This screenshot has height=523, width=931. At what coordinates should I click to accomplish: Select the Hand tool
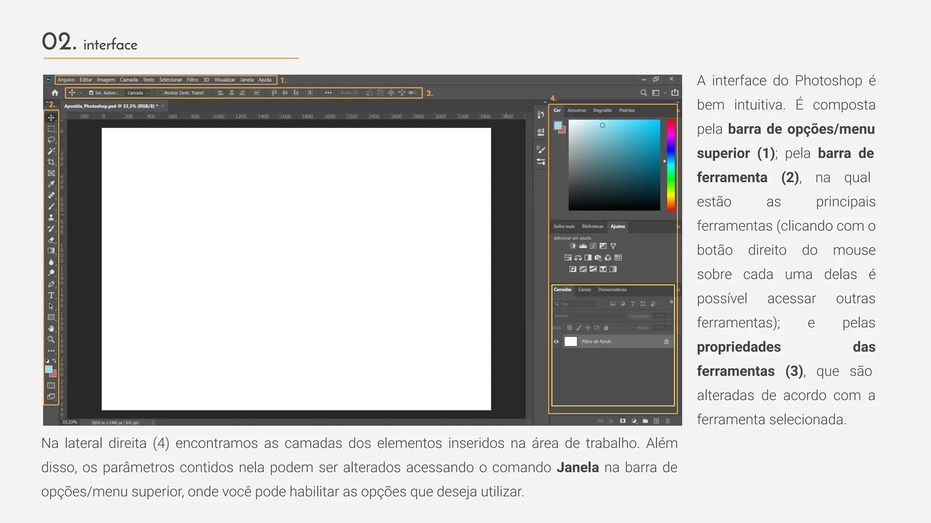point(51,328)
